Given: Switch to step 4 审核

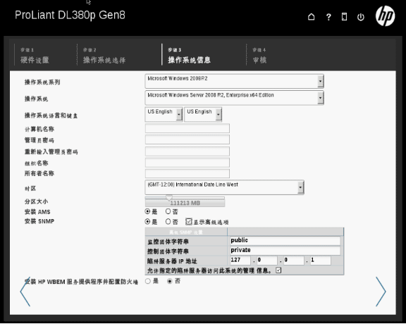Looking at the screenshot, I should tap(259, 56).
